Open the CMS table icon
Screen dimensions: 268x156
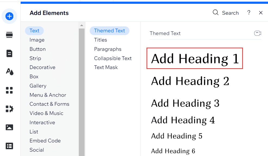click(x=10, y=146)
